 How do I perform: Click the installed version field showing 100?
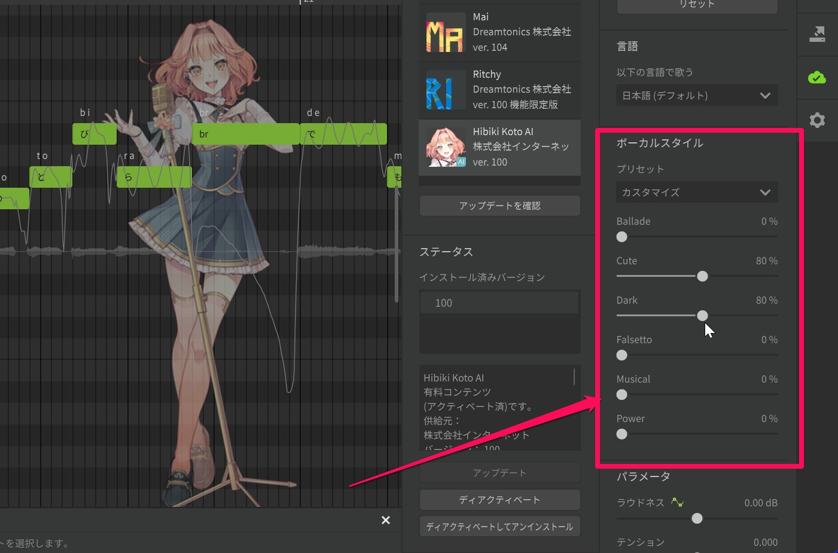[x=499, y=303]
